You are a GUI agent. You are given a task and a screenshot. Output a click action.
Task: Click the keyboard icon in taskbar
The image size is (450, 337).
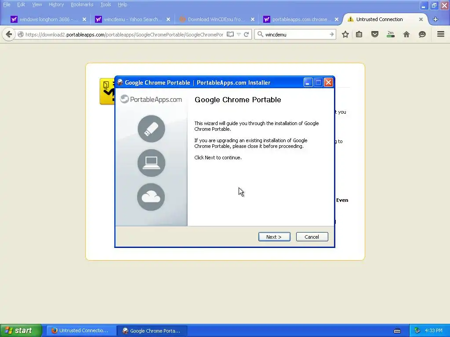tap(397, 331)
